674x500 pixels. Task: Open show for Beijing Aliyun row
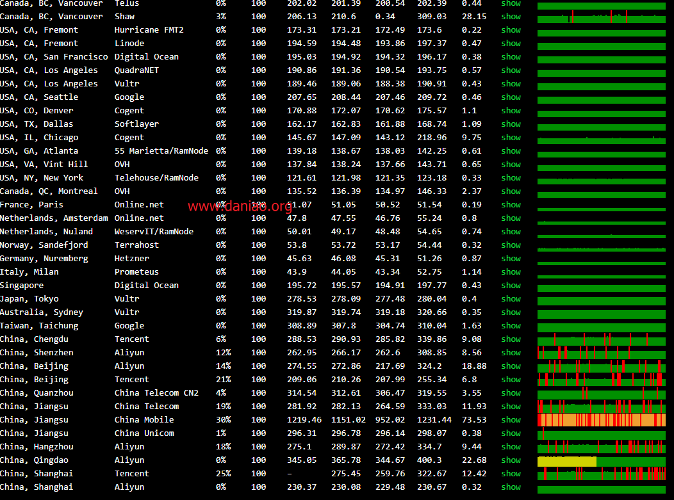[x=511, y=366]
